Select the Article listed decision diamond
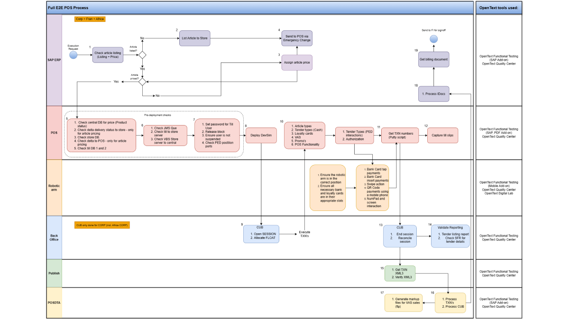Screen dimensions: 569x320 [x=142, y=55]
